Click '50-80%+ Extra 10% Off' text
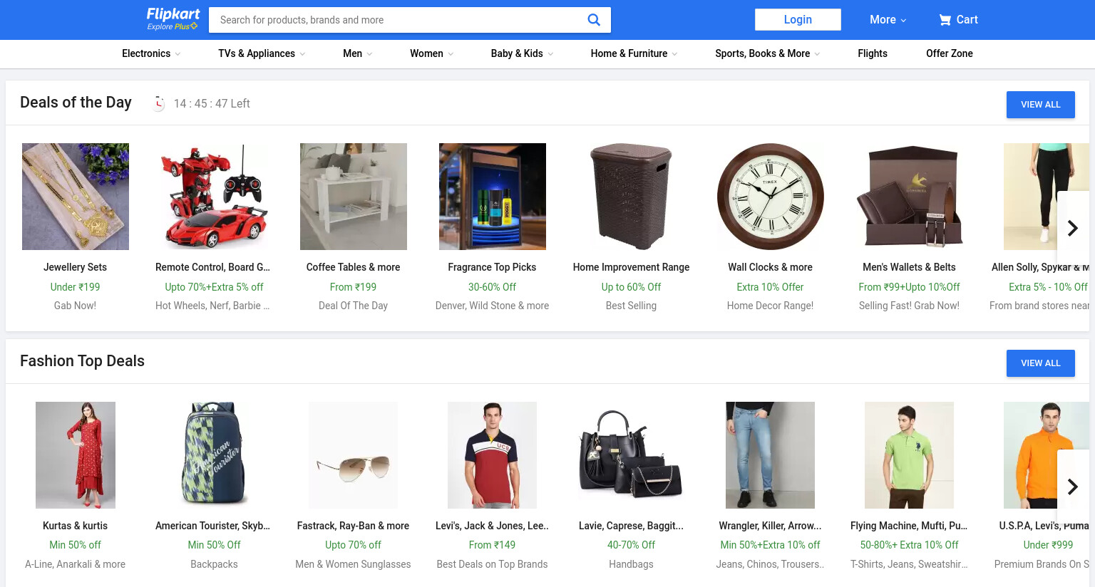 910,545
